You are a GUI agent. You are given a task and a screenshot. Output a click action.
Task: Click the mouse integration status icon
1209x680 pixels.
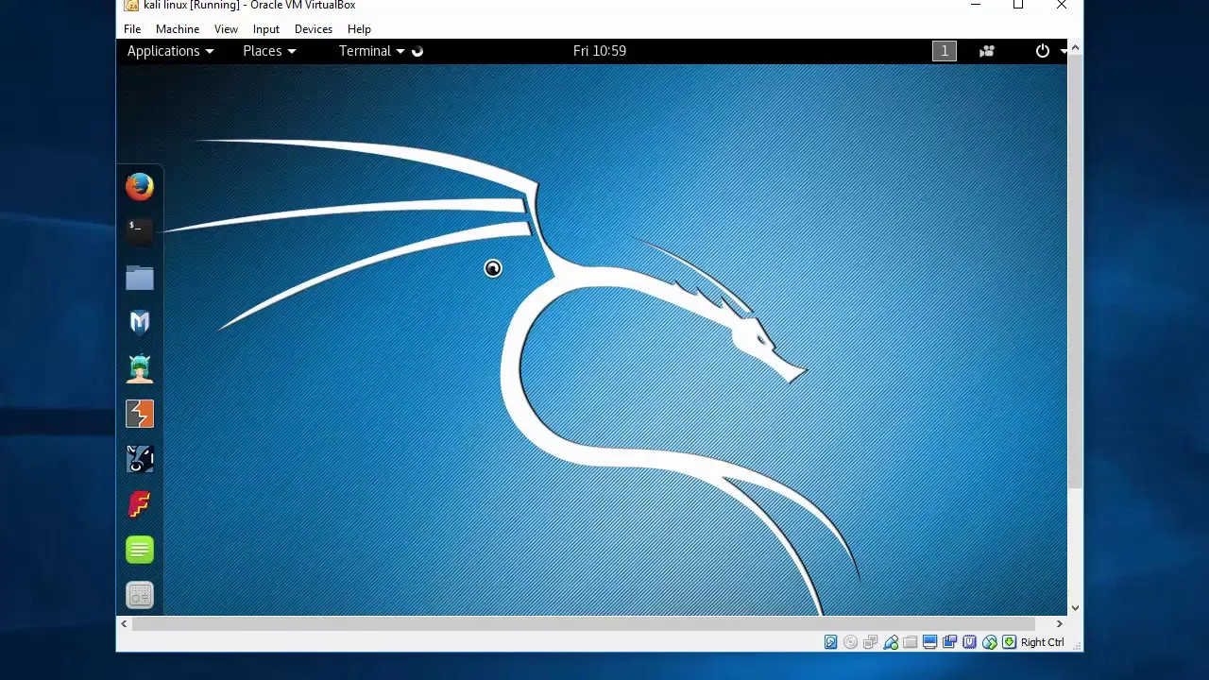(x=990, y=642)
